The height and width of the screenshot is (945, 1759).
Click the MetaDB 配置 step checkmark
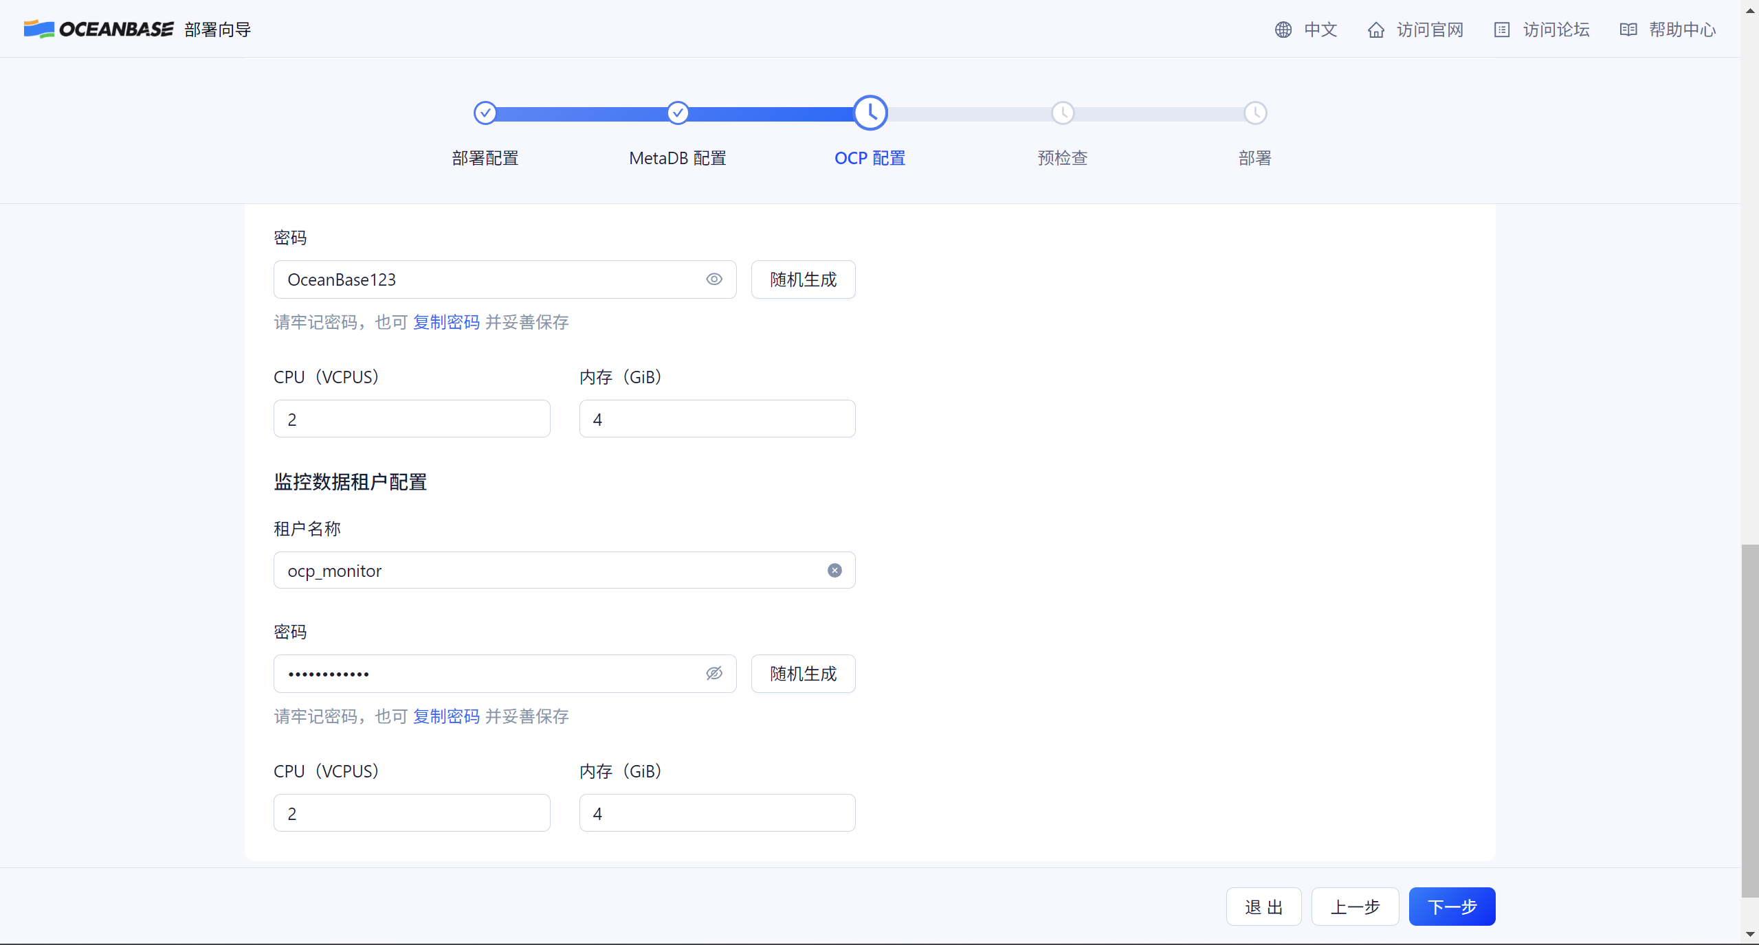678,113
